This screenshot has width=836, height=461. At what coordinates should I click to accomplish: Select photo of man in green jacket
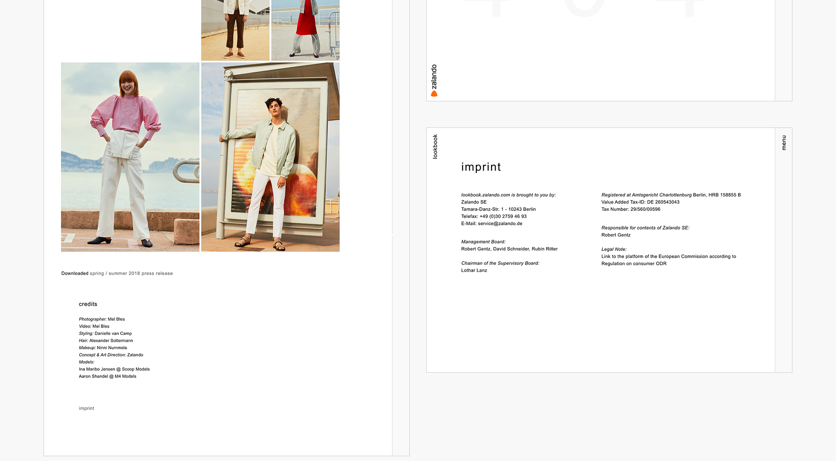coord(270,157)
